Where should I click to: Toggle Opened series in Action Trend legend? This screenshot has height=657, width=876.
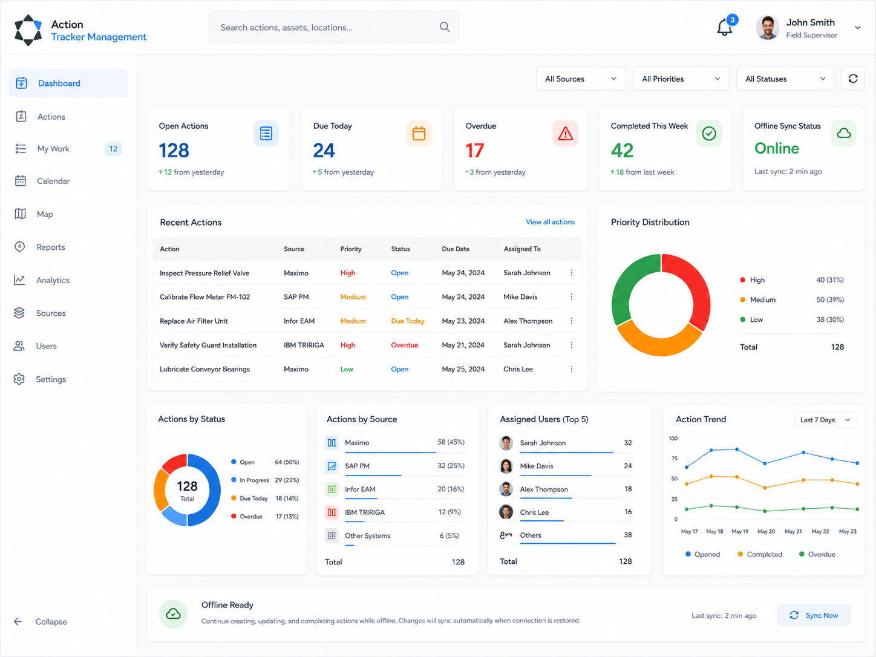coord(702,554)
